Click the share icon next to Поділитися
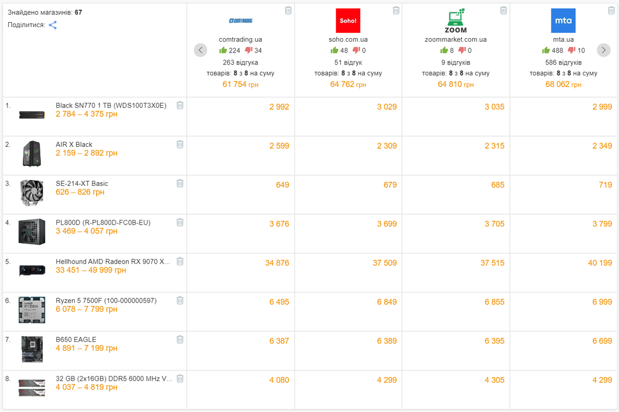 (53, 25)
